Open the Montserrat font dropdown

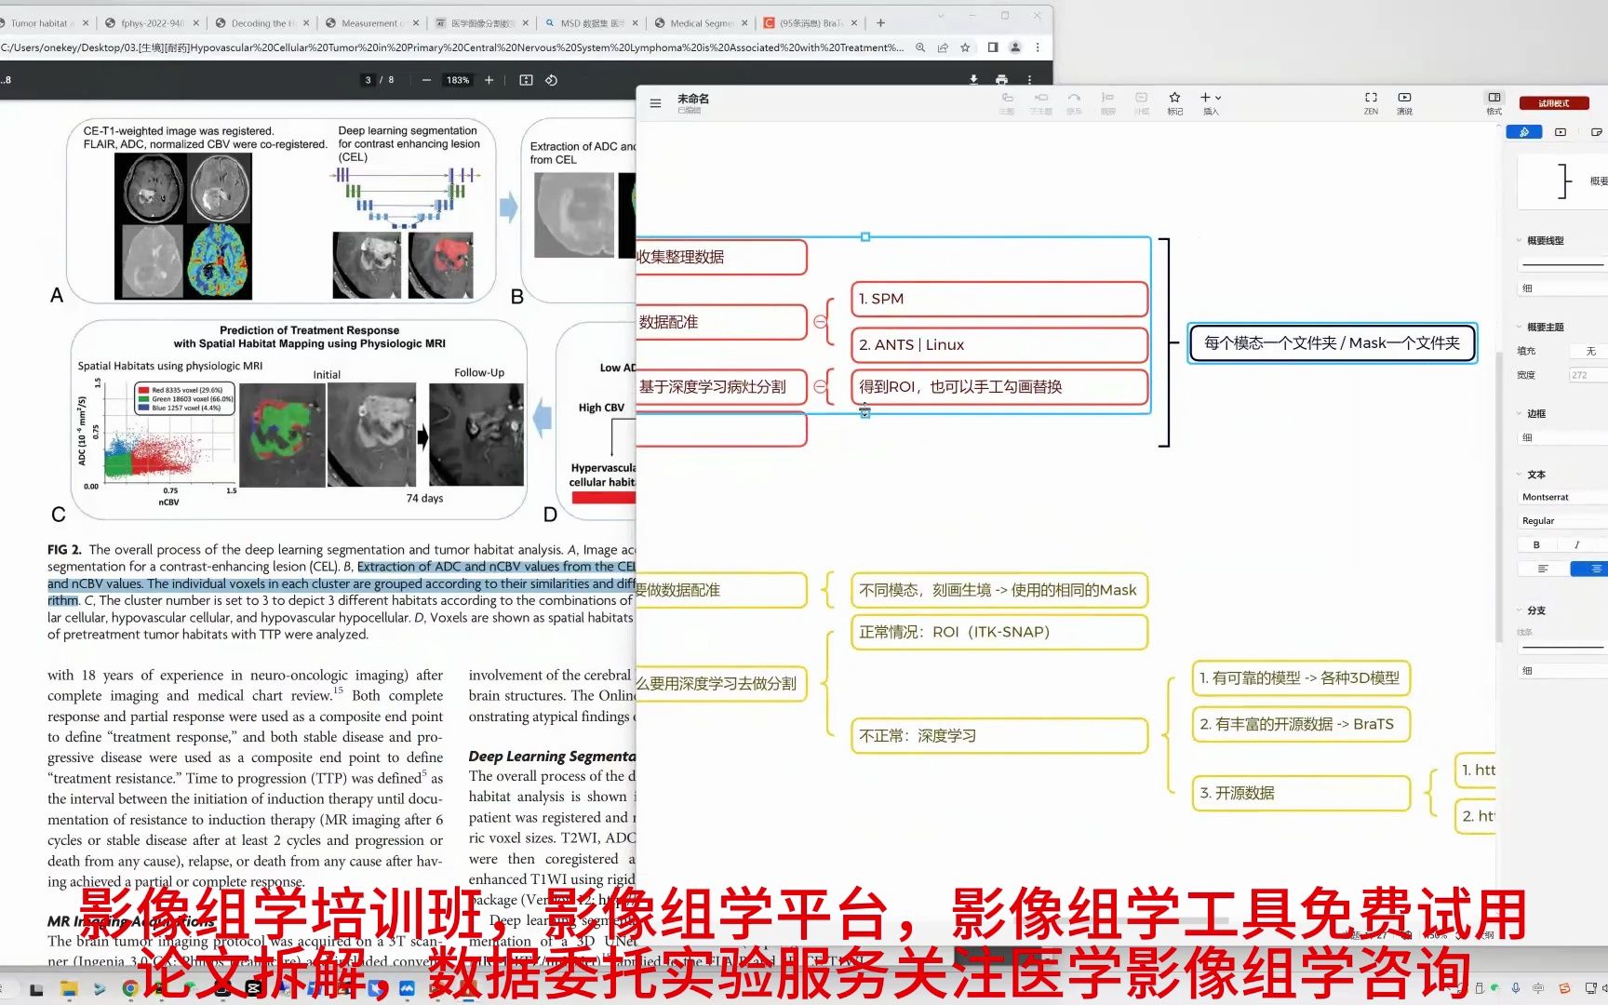click(1562, 498)
